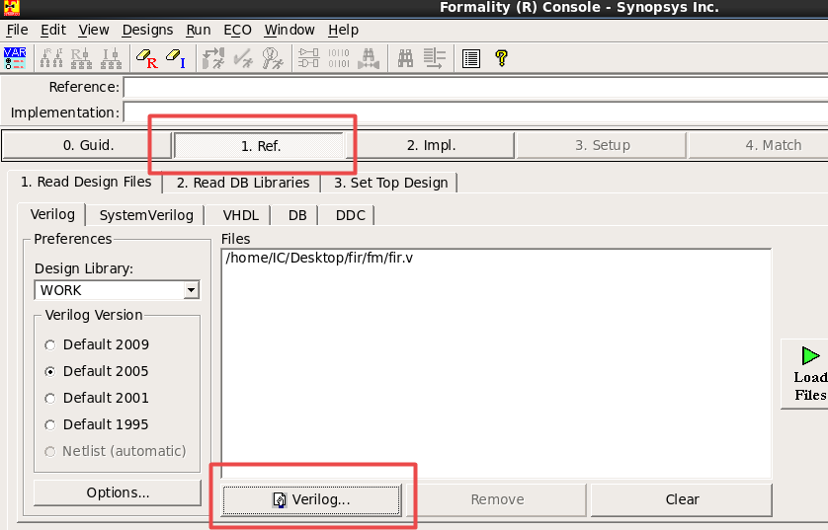Click in the Reference input field
828x530 pixels.
pyautogui.click(x=475, y=87)
